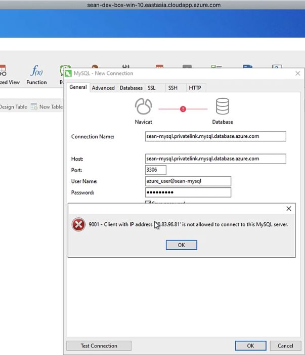The image size is (305, 355).
Task: Click the Materialized View toolbar icon
Action: click(x=4, y=72)
